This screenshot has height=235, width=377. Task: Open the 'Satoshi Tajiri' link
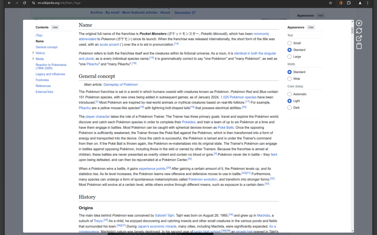[165, 216]
